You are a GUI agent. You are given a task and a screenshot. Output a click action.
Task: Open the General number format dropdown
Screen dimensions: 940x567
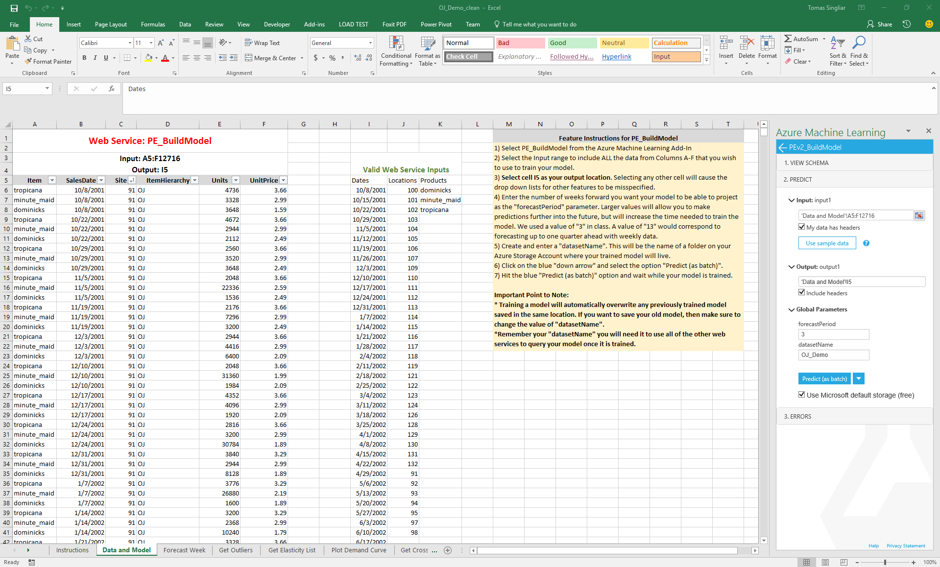tap(370, 43)
